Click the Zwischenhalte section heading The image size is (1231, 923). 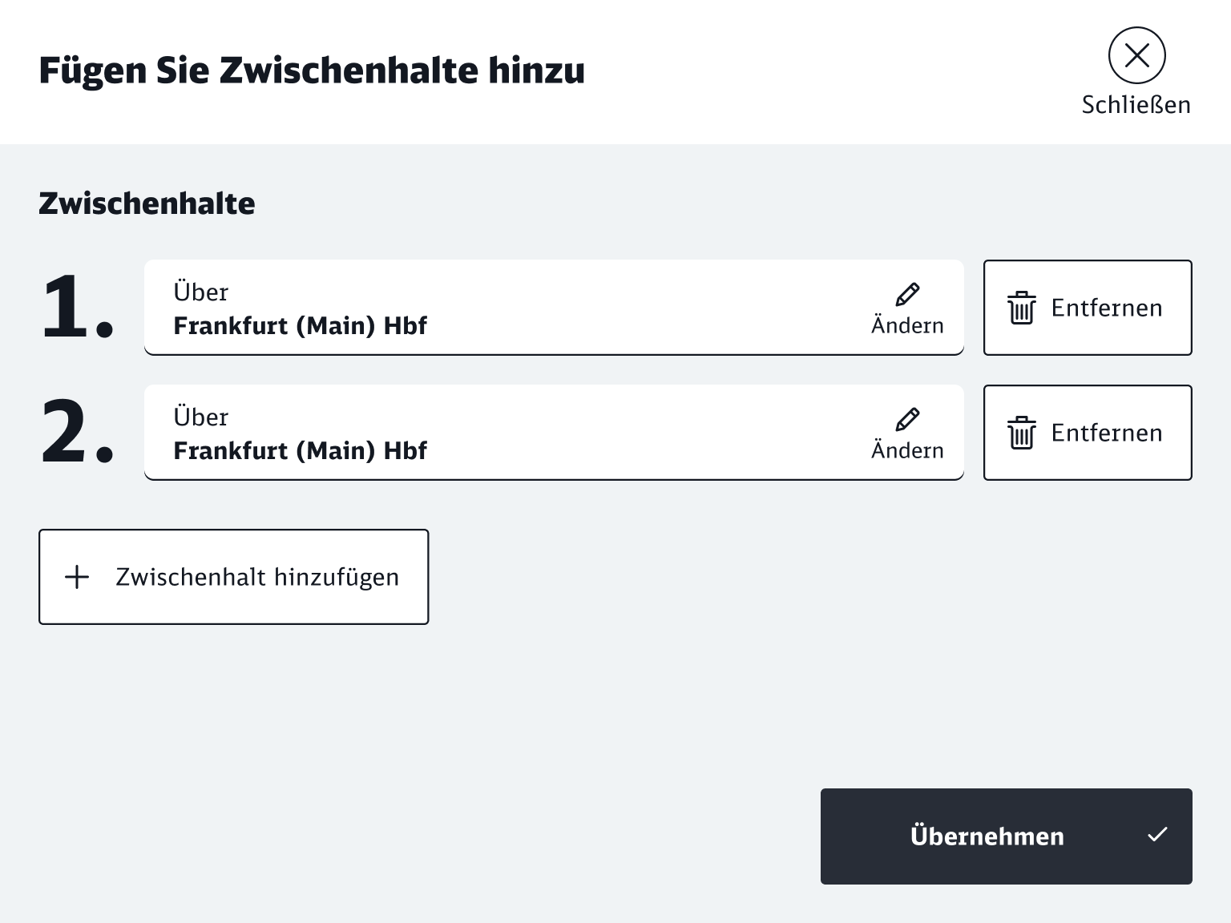147,203
